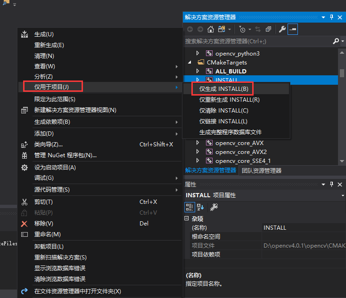Click the sync with active document icon
346x298 pixels.
tap(258, 29)
